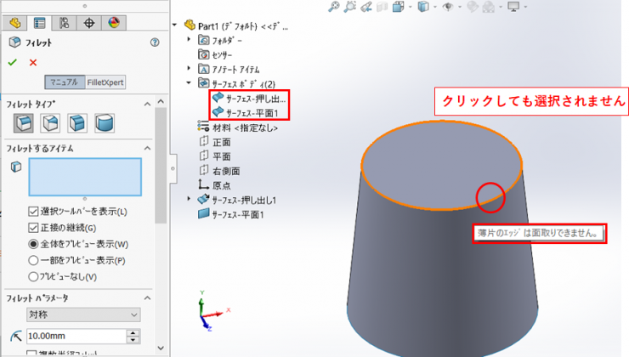
Task: Collapse the フィレット パラメータ section
Action: (x=147, y=298)
